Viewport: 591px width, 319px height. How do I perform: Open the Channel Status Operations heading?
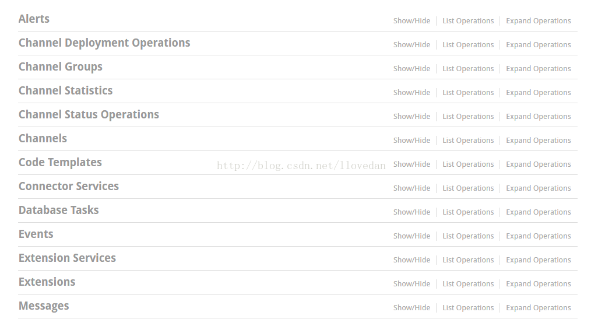89,115
